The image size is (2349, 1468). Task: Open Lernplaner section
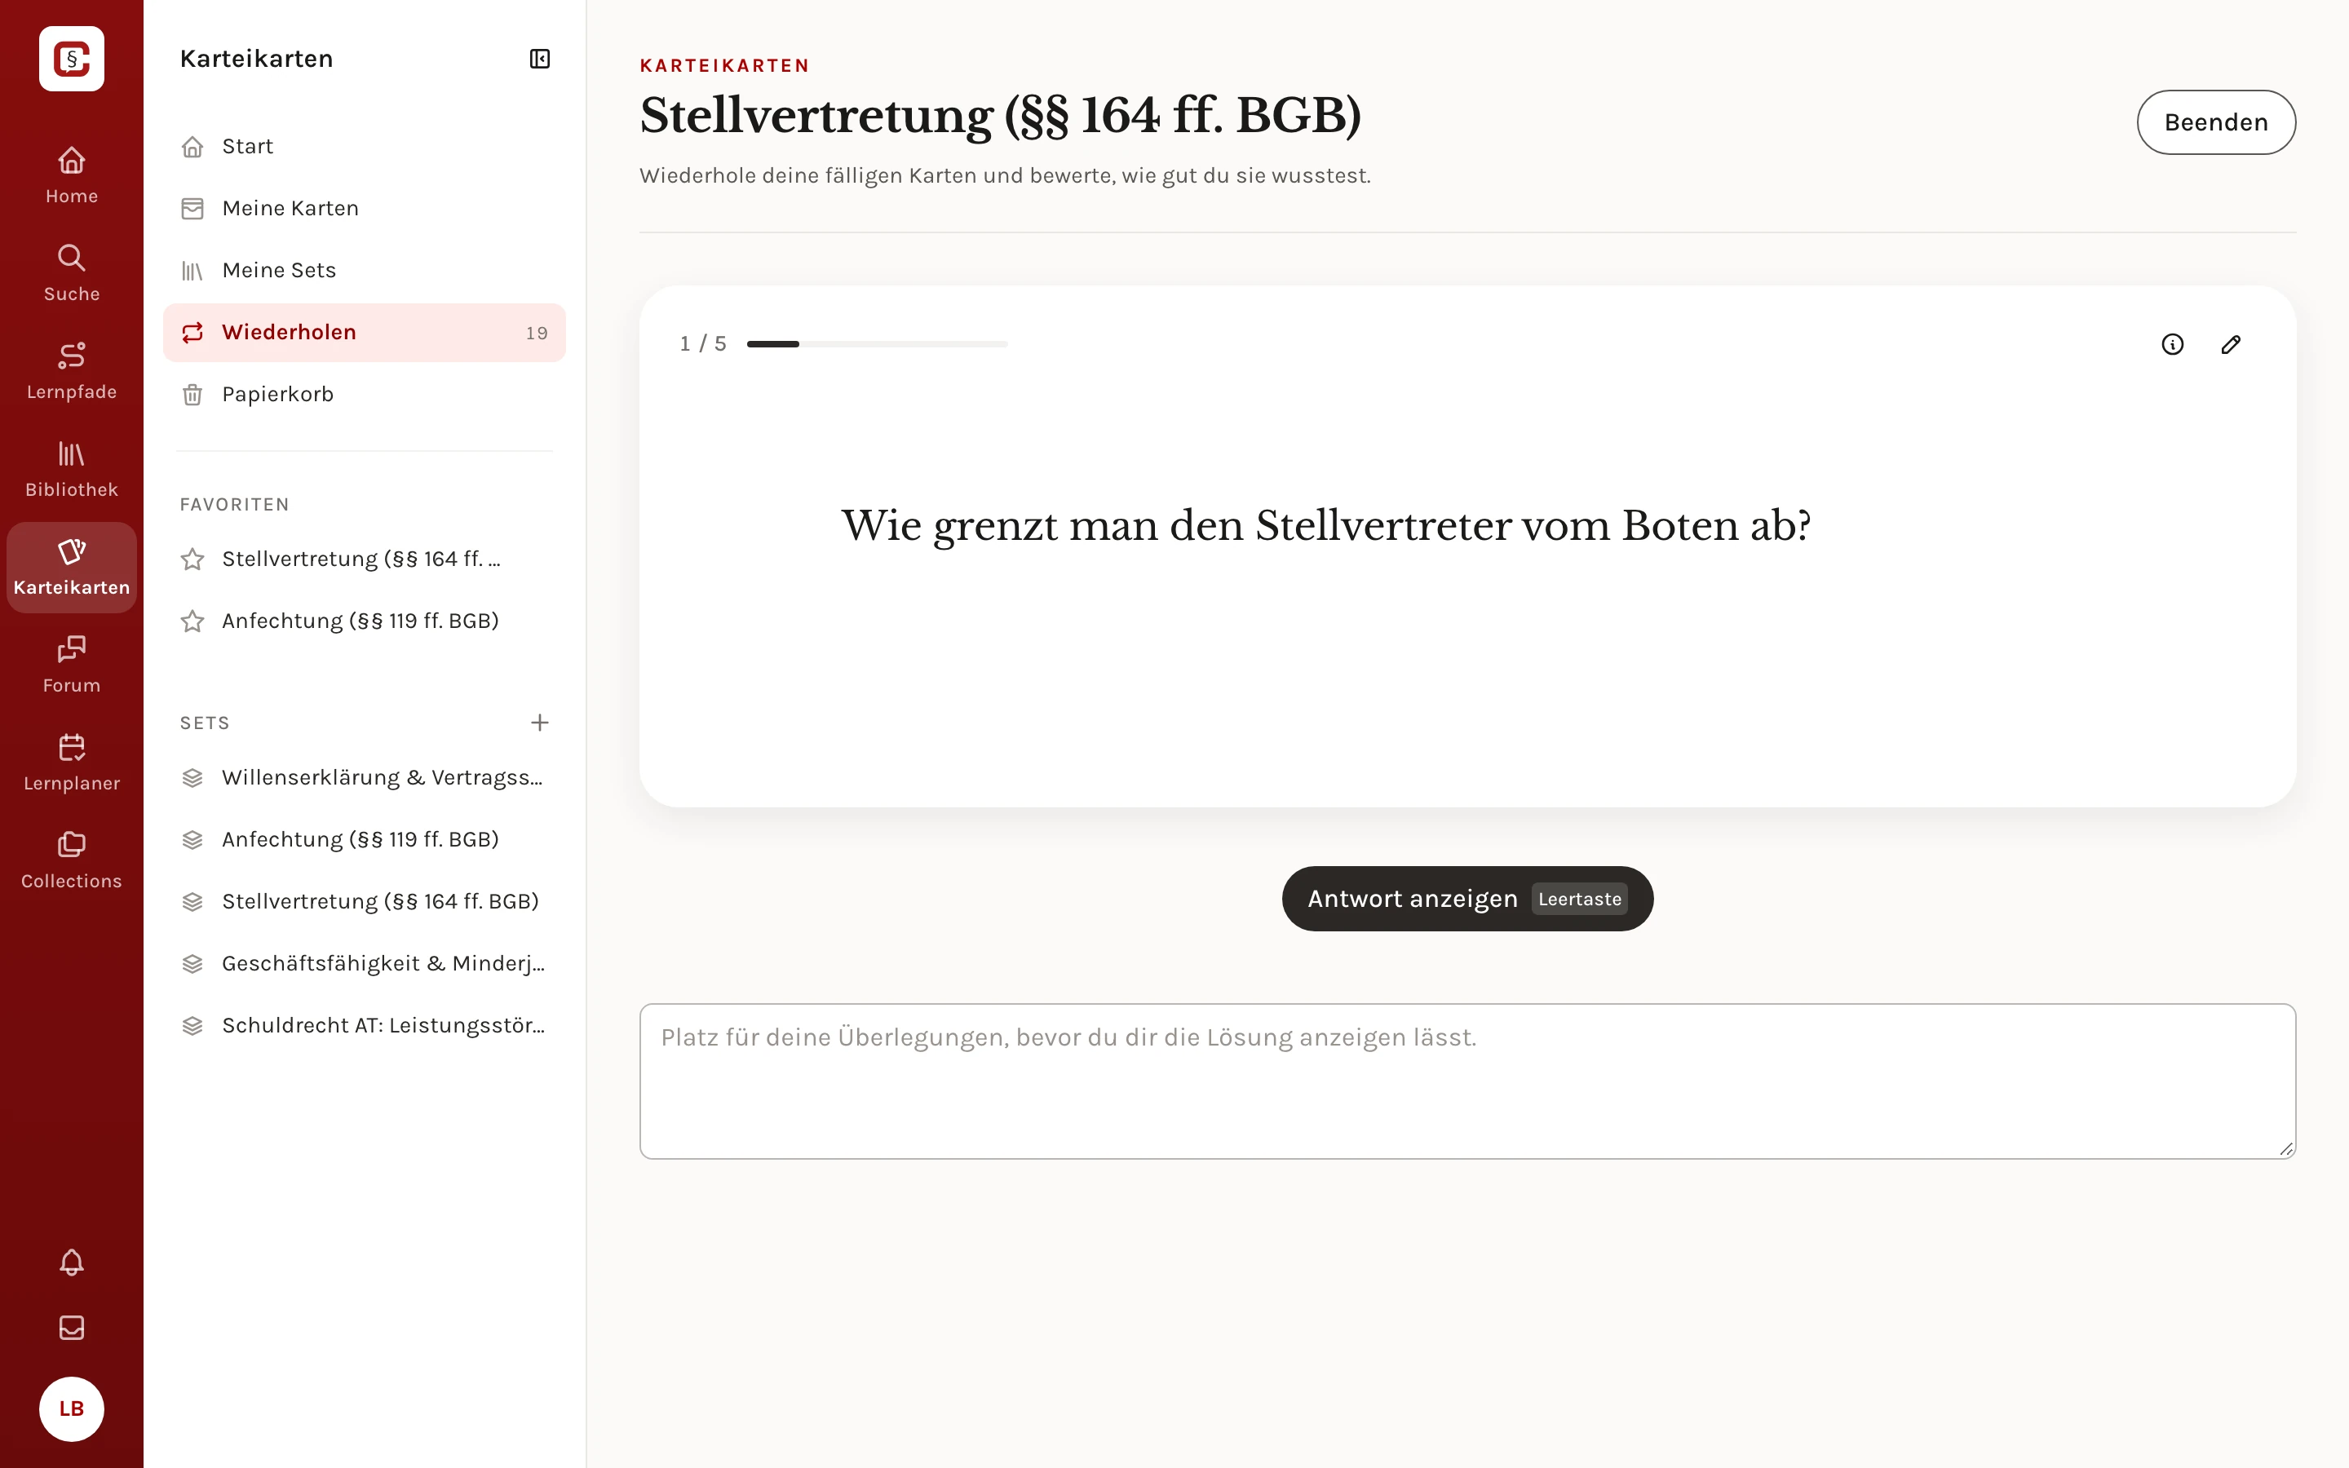coord(72,763)
